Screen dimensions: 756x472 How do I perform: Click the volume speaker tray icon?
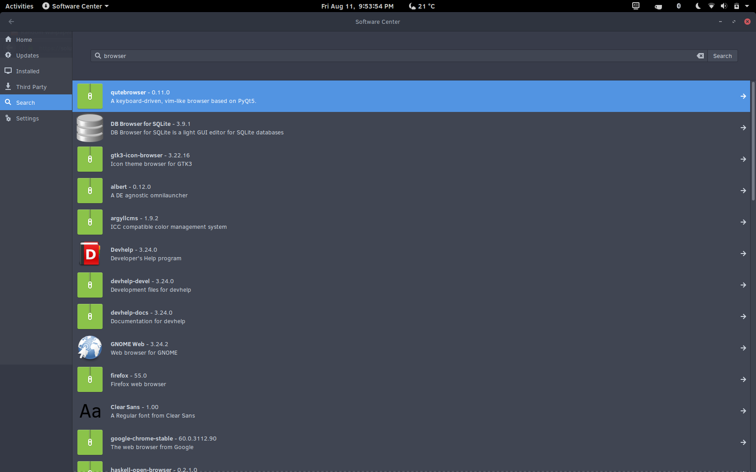click(x=723, y=6)
